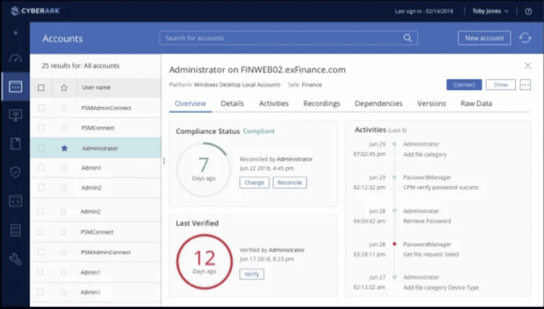Click the refresh icon beside New account

pos(525,38)
